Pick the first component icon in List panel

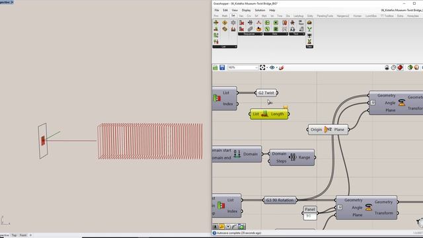coord(216,22)
